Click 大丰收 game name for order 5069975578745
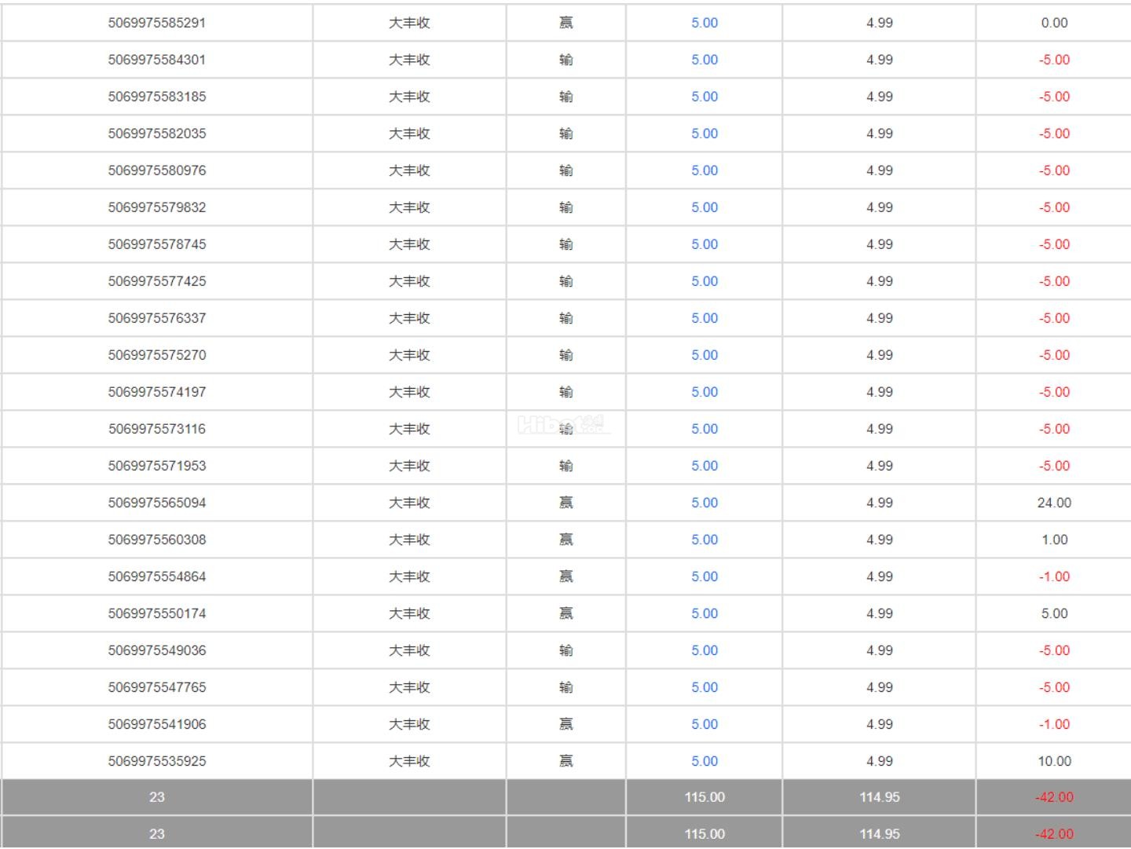This screenshot has width=1131, height=849. tap(409, 244)
